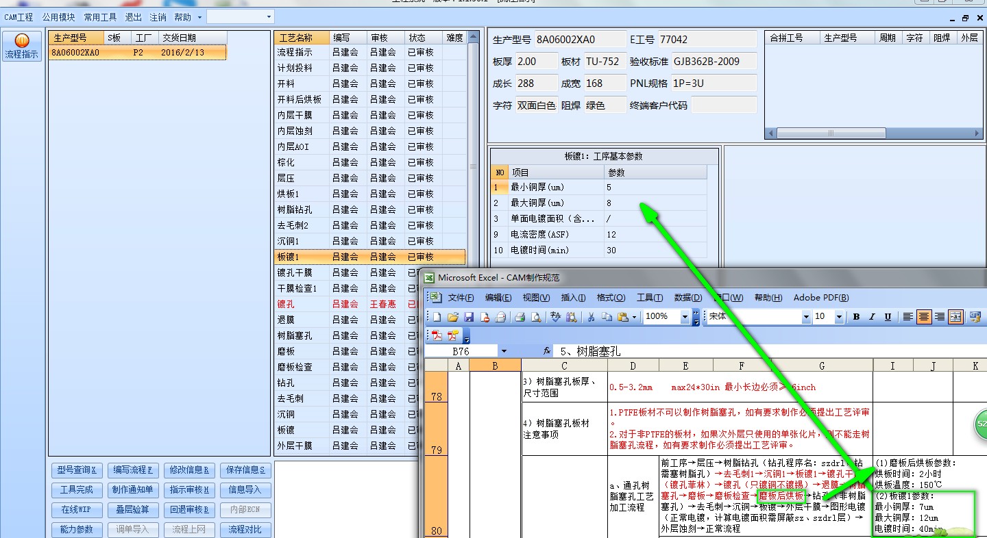Click the 板厚 2.00 input field
This screenshot has width=987, height=538.
[x=537, y=62]
